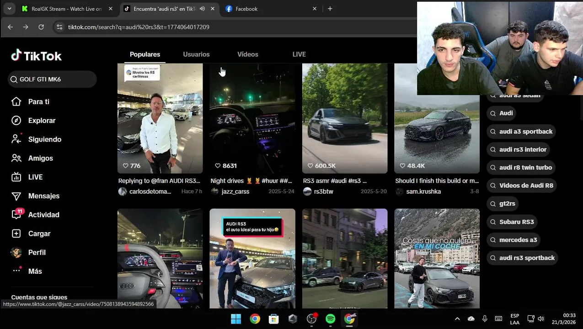Expand the browser tab search dropdown

pyautogui.click(x=9, y=9)
